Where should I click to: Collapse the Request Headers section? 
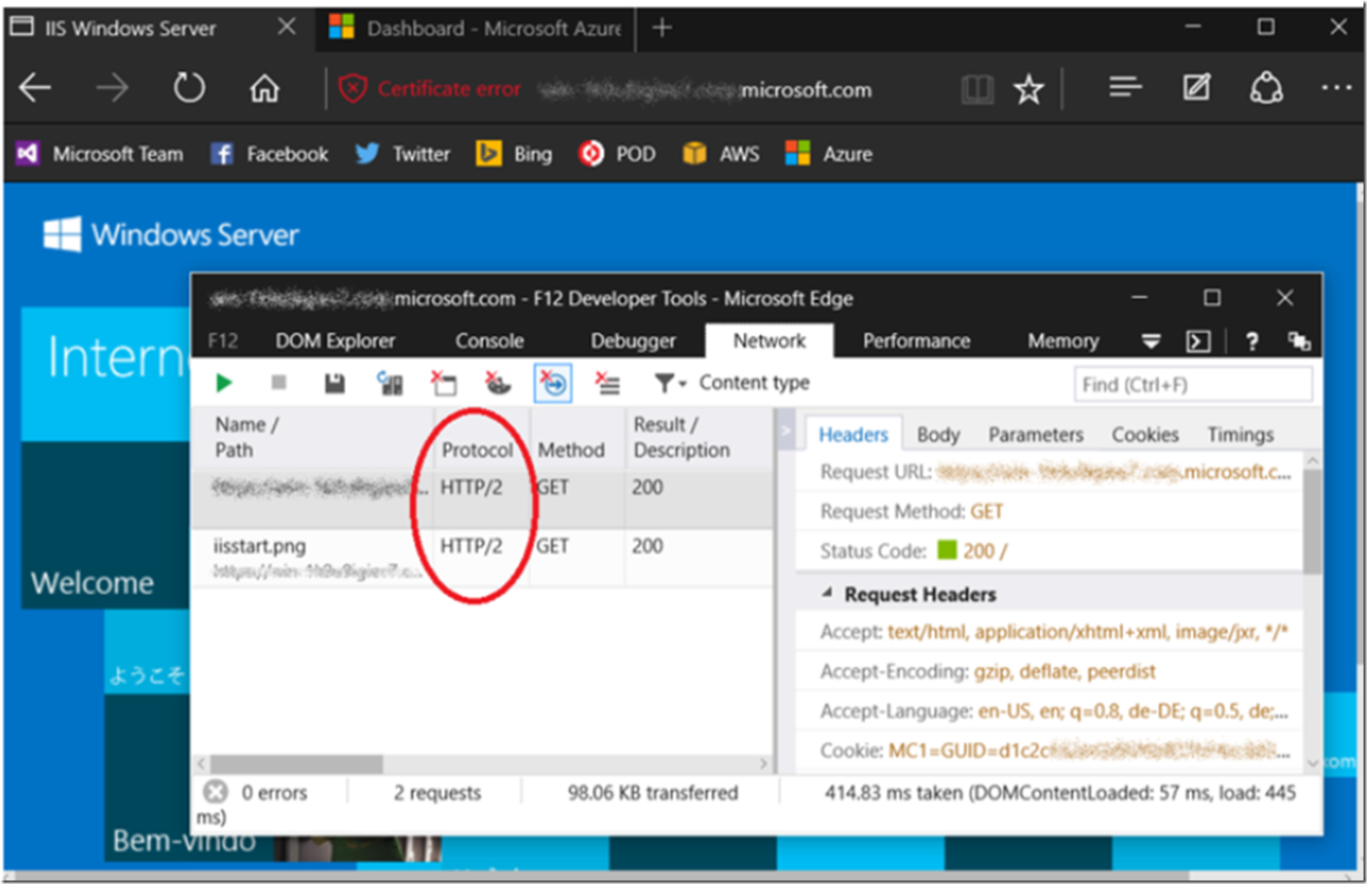click(827, 593)
